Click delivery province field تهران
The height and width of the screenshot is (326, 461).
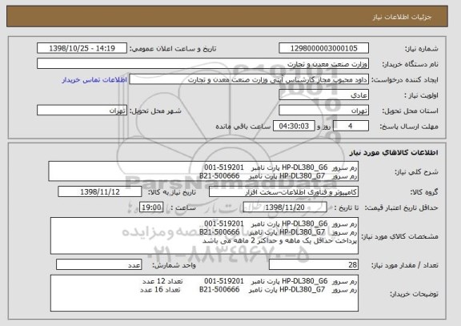(x=323, y=111)
